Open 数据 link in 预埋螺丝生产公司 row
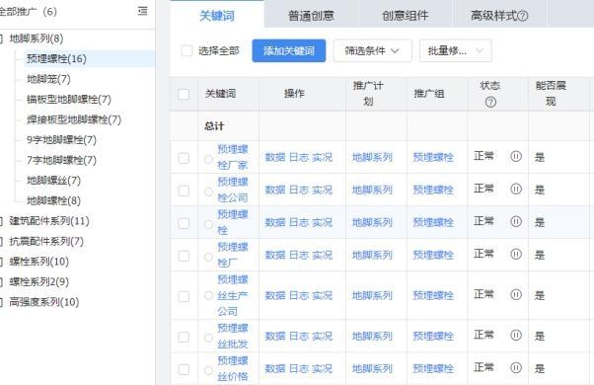Image resolution: width=594 pixels, height=385 pixels. coord(275,295)
